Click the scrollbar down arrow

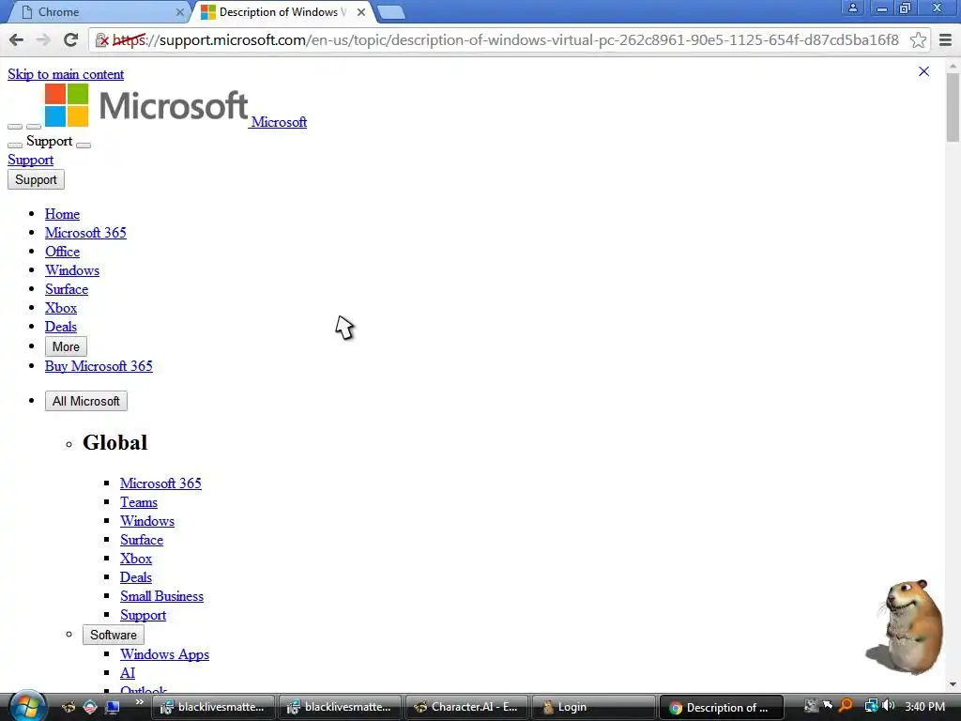click(x=953, y=684)
